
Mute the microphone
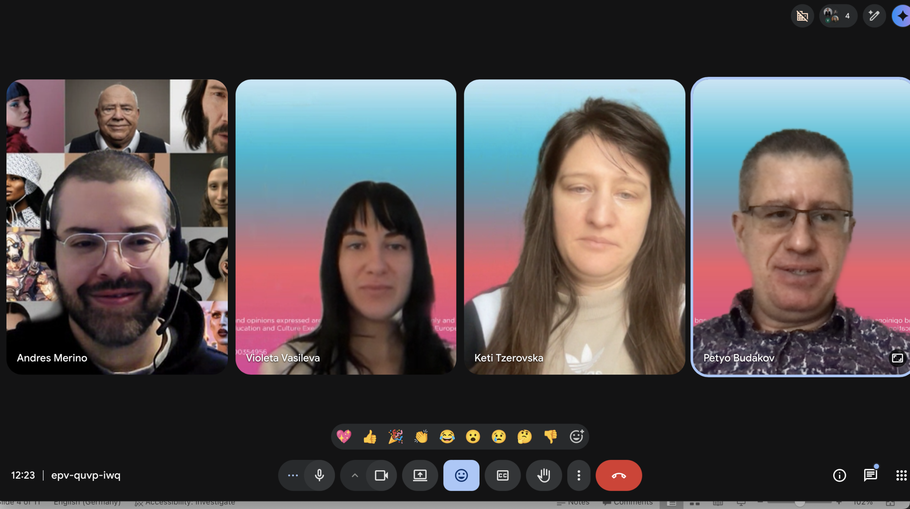[319, 475]
